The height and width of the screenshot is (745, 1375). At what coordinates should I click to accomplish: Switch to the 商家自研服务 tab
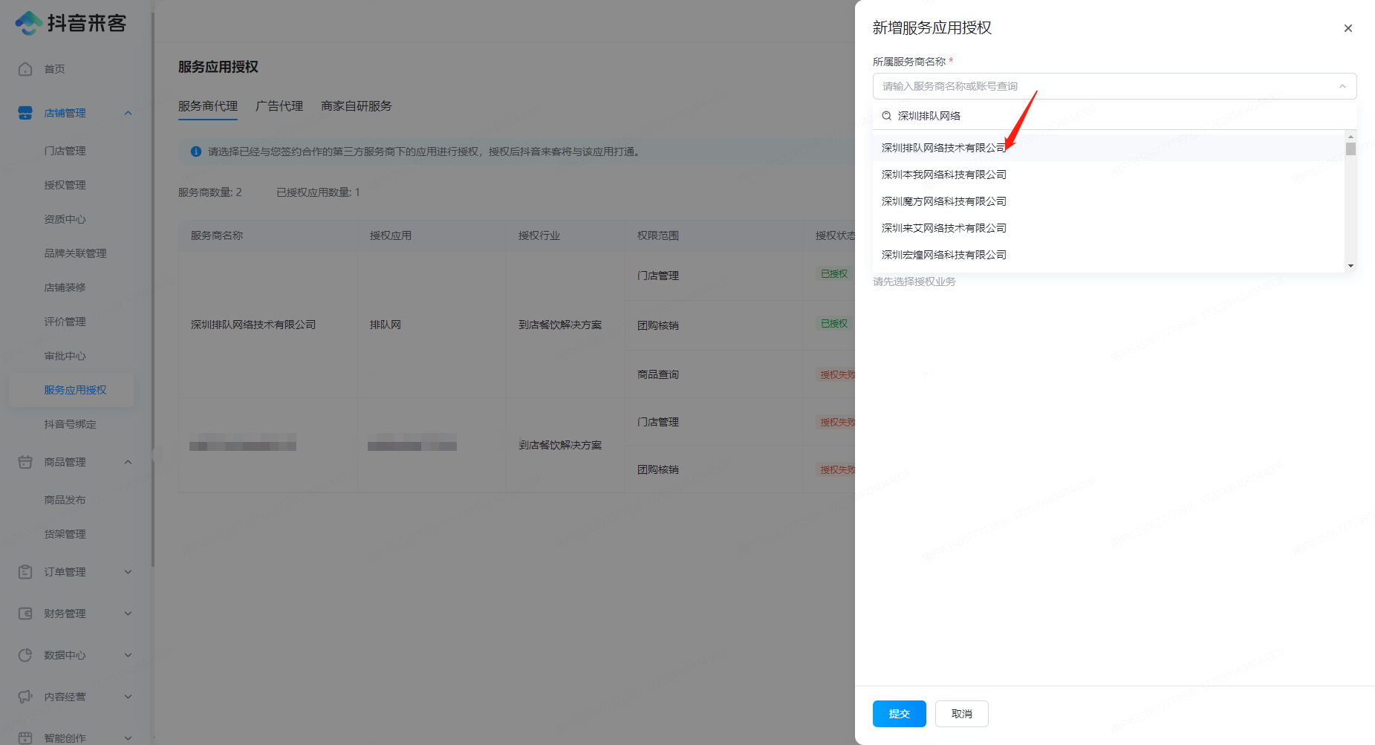click(x=357, y=106)
